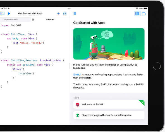Toggle the sidebar panel icon

[3, 13]
